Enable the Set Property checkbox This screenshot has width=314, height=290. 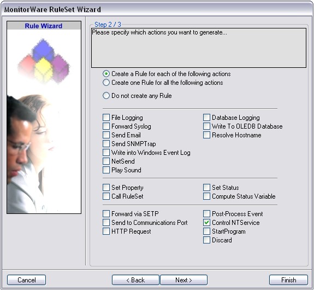pyautogui.click(x=106, y=188)
